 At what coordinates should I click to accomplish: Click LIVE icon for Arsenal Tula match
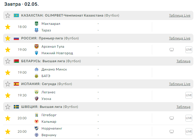click(189, 50)
